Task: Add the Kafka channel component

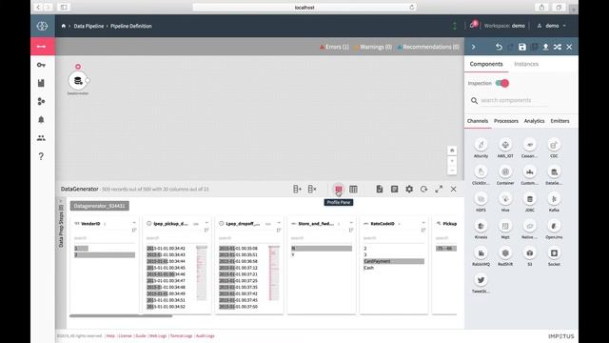Action: click(554, 199)
